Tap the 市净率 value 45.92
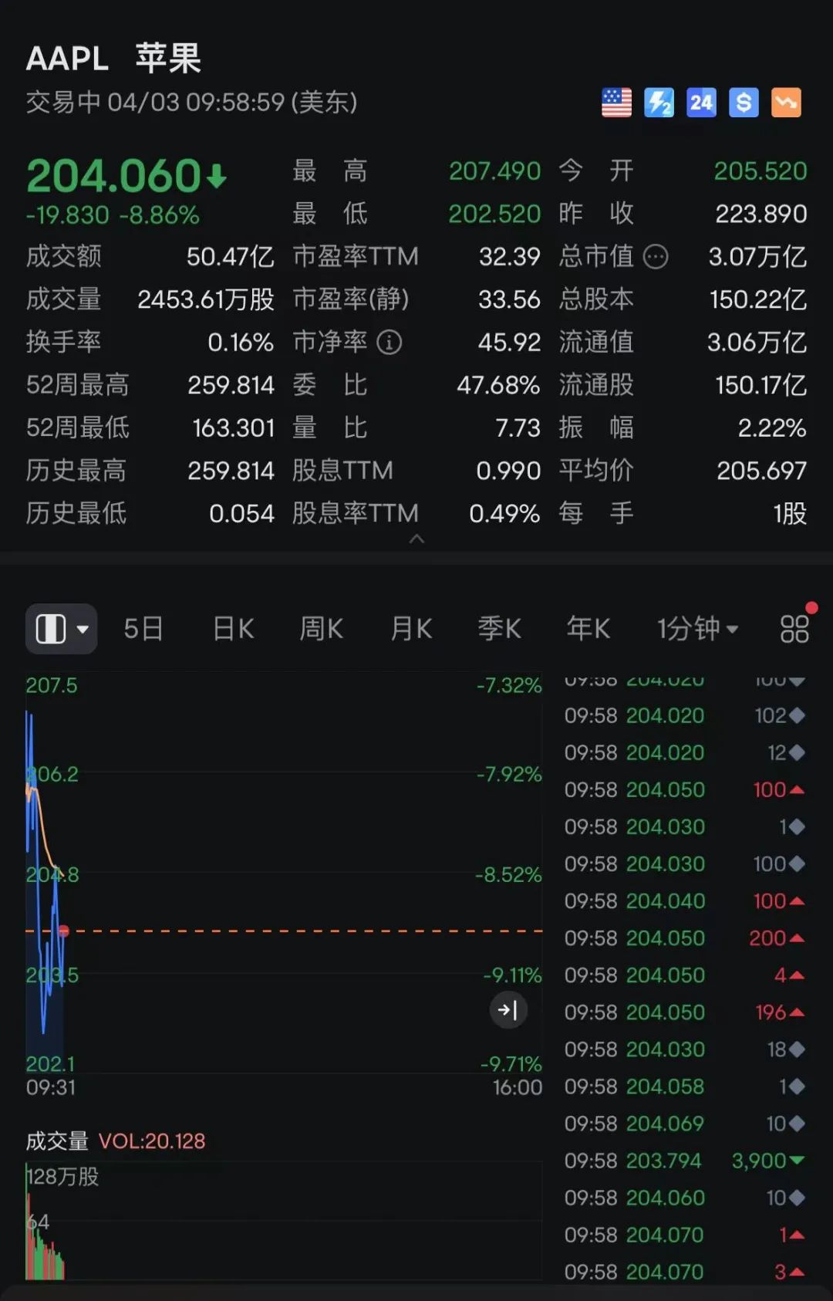This screenshot has height=1301, width=833. [x=509, y=342]
